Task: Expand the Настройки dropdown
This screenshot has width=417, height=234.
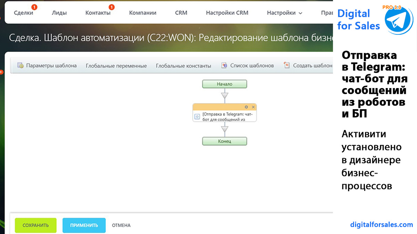Action: pyautogui.click(x=285, y=13)
